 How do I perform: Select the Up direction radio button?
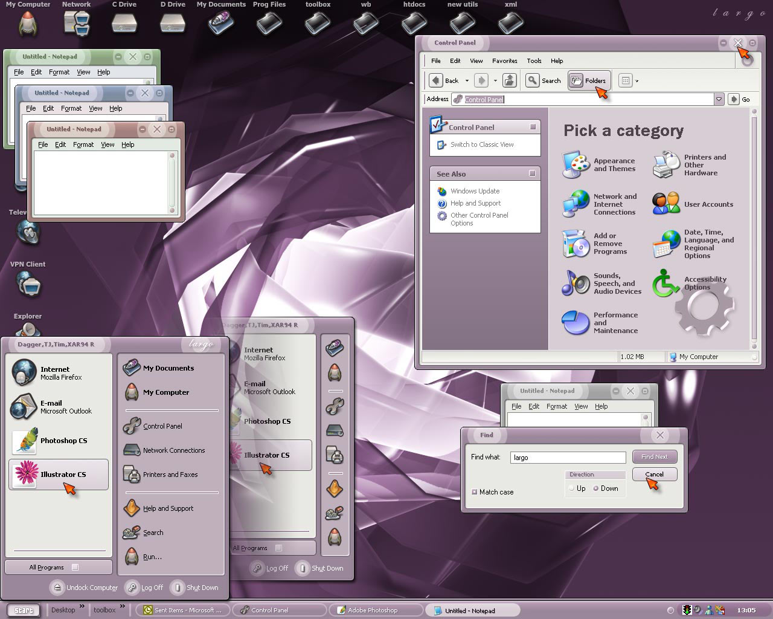pos(572,488)
